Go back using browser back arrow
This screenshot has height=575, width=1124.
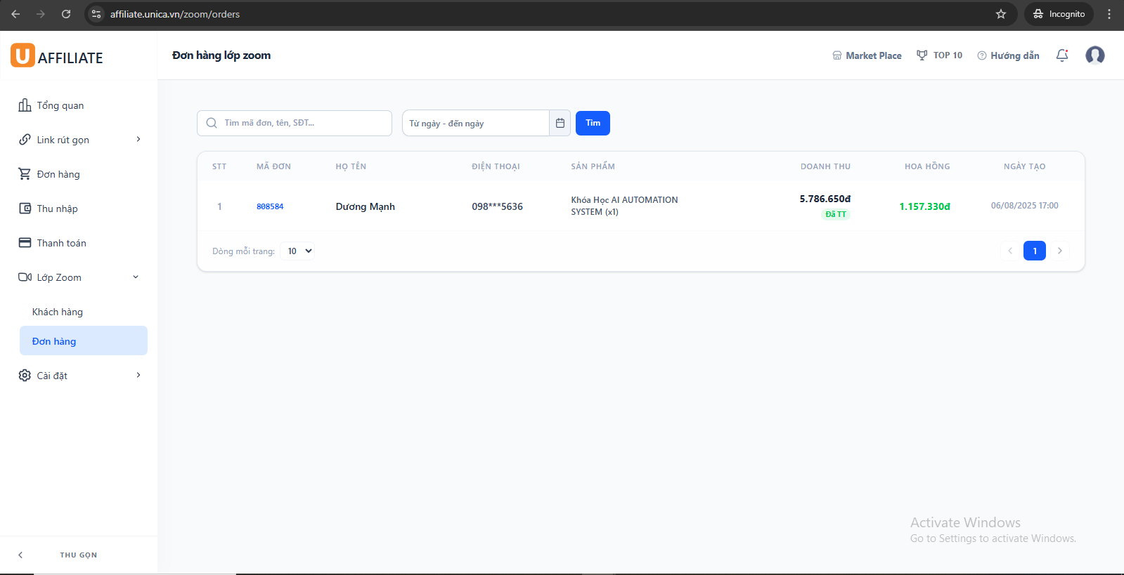pos(15,14)
